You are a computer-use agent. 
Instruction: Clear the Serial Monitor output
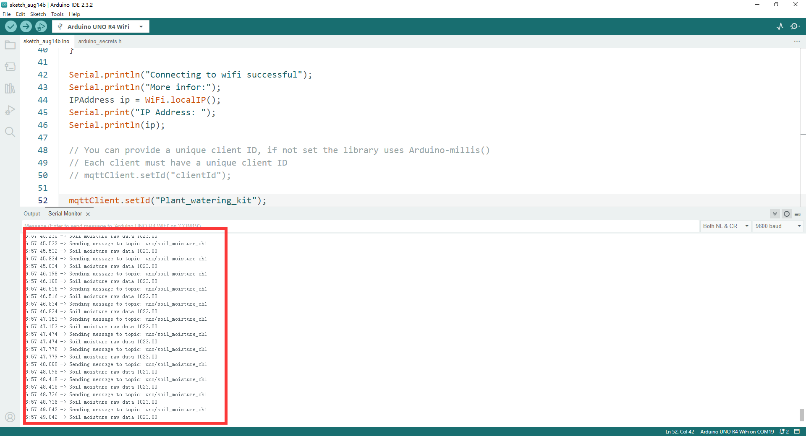pyautogui.click(x=798, y=214)
